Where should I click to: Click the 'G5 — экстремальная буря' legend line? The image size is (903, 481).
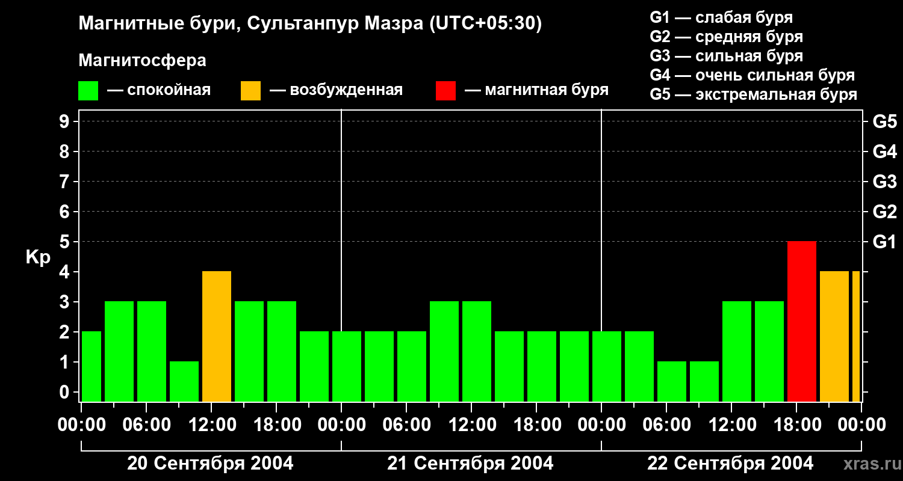[x=754, y=94]
